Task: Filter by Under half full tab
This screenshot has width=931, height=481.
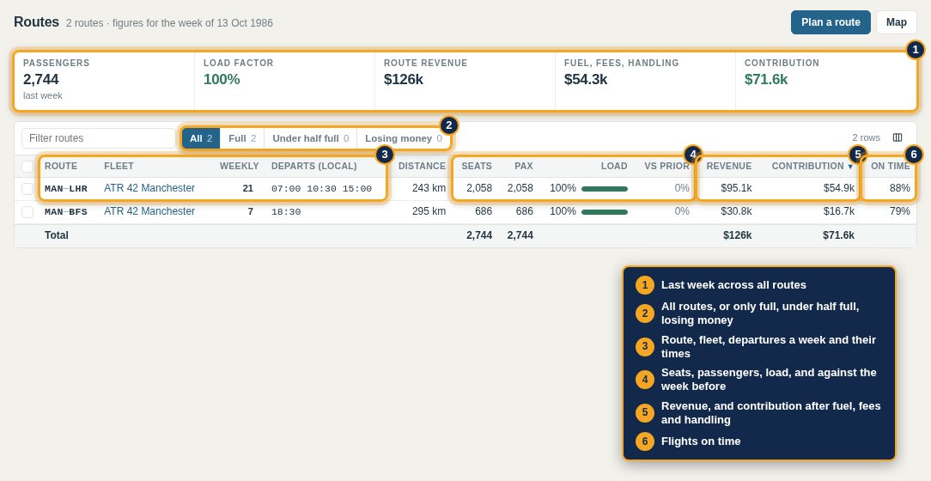Action: click(x=311, y=138)
